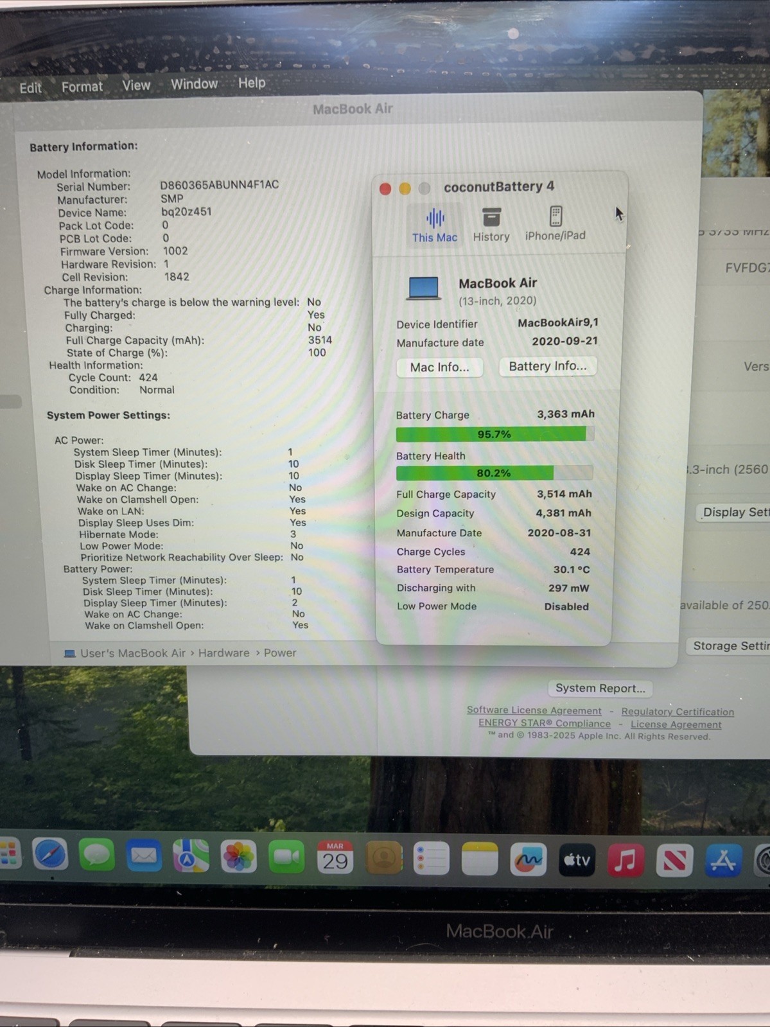Image resolution: width=770 pixels, height=1027 pixels.
Task: Open App Store from the Dock
Action: [723, 862]
